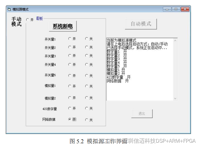Viewport: 200px width, 146px height.
Task: Select 关 for 开关量5
Action: click(87, 75)
